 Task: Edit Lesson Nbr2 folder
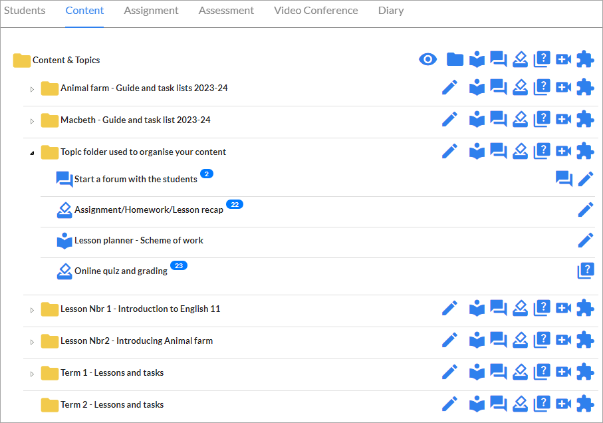[x=449, y=341]
